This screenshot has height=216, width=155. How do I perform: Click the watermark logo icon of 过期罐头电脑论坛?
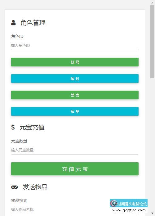point(114,203)
